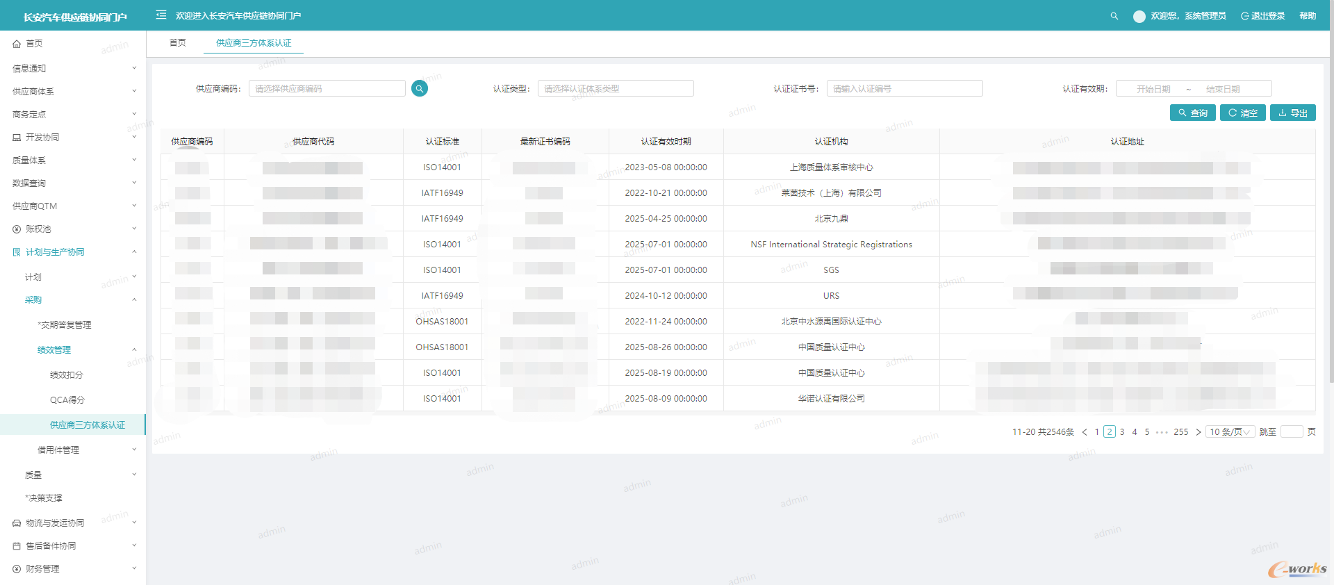The width and height of the screenshot is (1334, 585).
Task: Focus the 认证证书号 input field
Action: [905, 88]
